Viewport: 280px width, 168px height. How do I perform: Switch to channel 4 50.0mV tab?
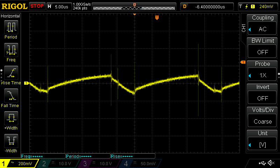coord(141,163)
